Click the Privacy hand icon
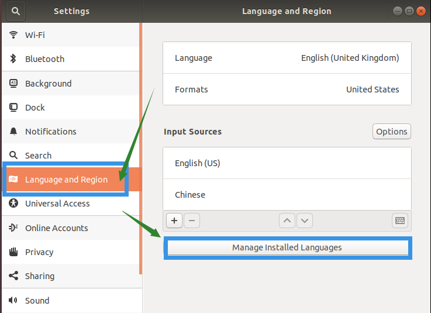 click(x=13, y=252)
